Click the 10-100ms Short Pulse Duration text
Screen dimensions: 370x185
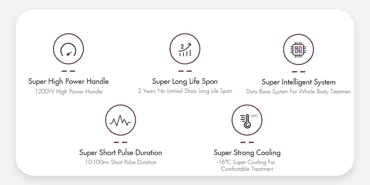point(120,162)
